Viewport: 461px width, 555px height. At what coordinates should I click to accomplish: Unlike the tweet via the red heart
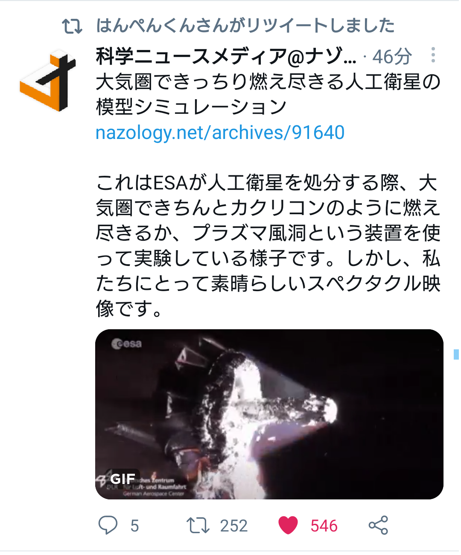pos(288,525)
